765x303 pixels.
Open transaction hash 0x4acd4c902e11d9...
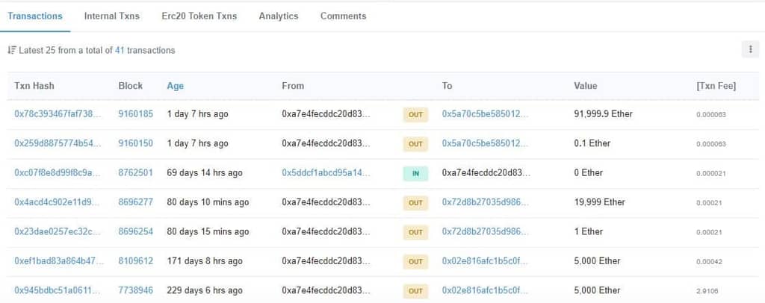pos(58,202)
